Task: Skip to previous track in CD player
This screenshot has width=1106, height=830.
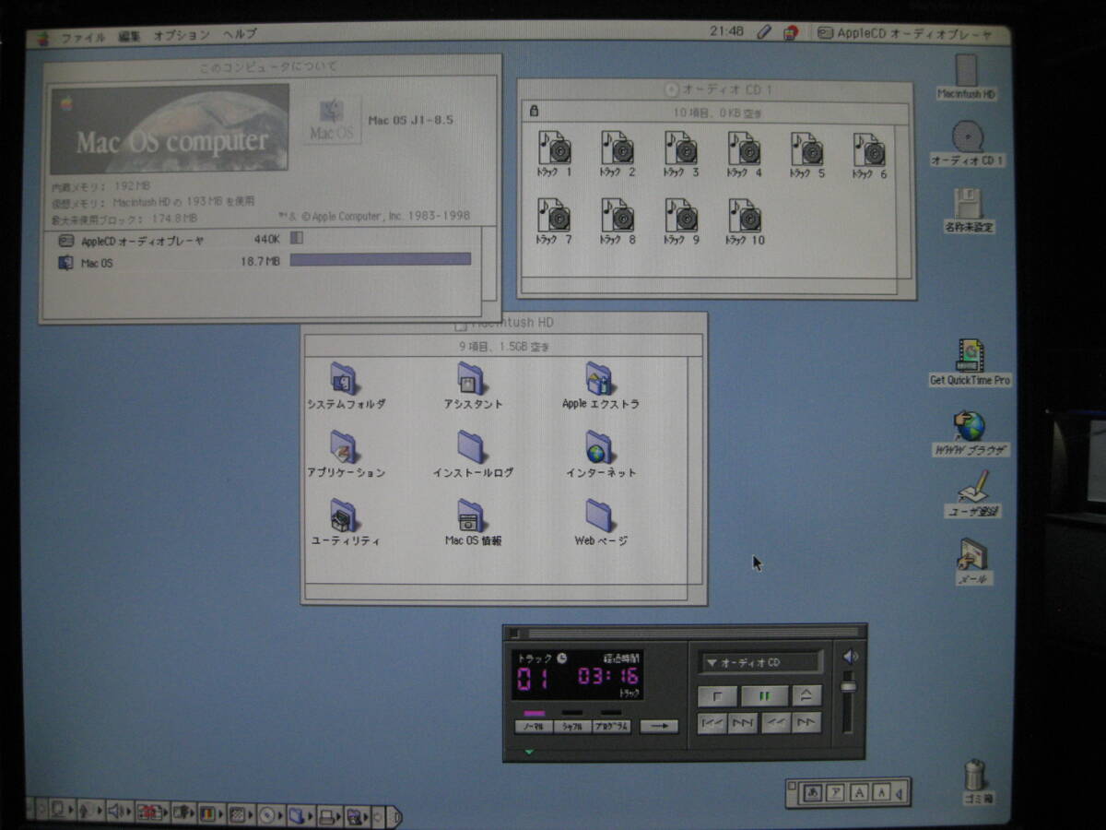Action: pos(712,723)
